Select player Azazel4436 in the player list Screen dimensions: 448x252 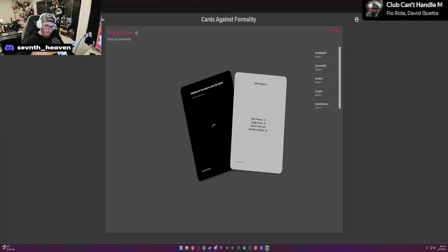pyautogui.click(x=326, y=67)
